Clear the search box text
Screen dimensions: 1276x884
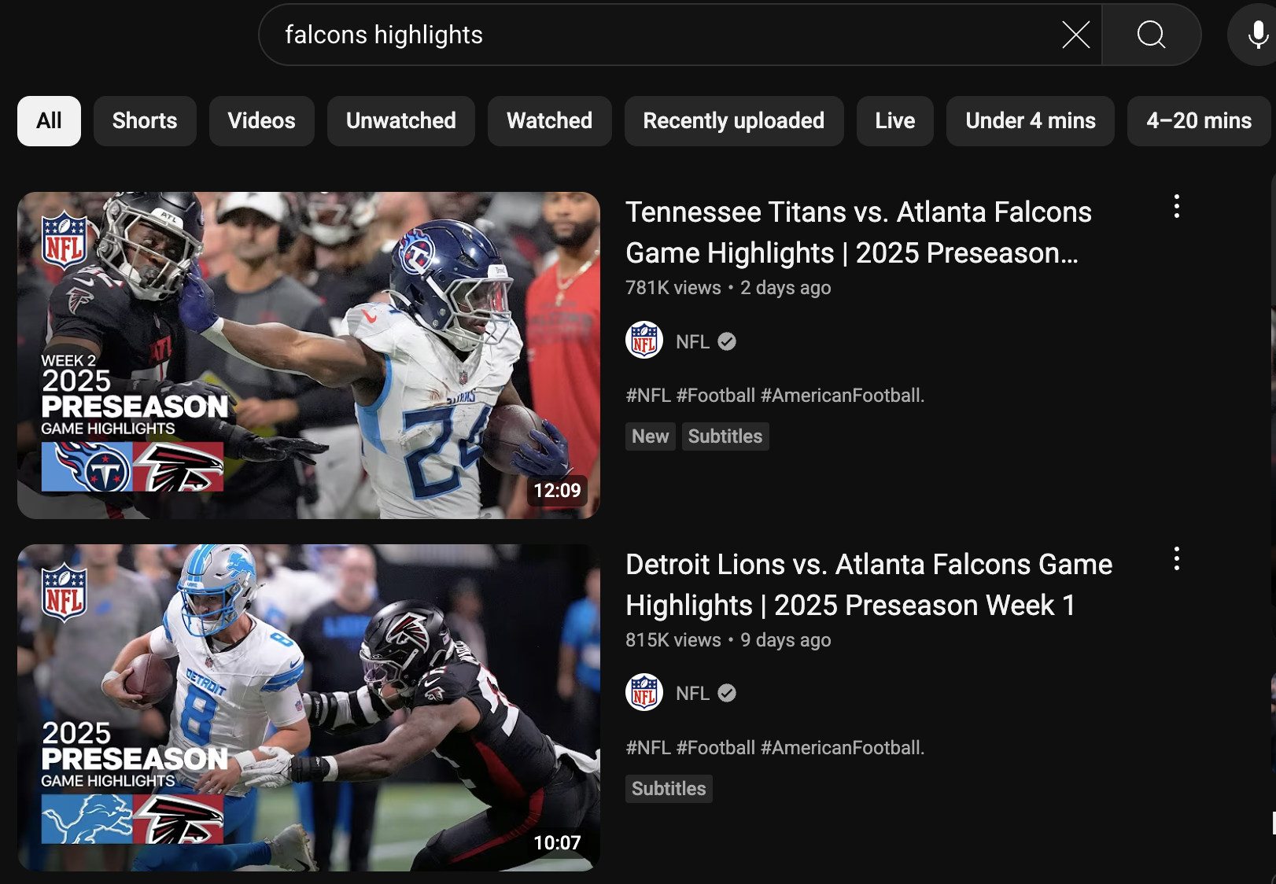pos(1075,35)
